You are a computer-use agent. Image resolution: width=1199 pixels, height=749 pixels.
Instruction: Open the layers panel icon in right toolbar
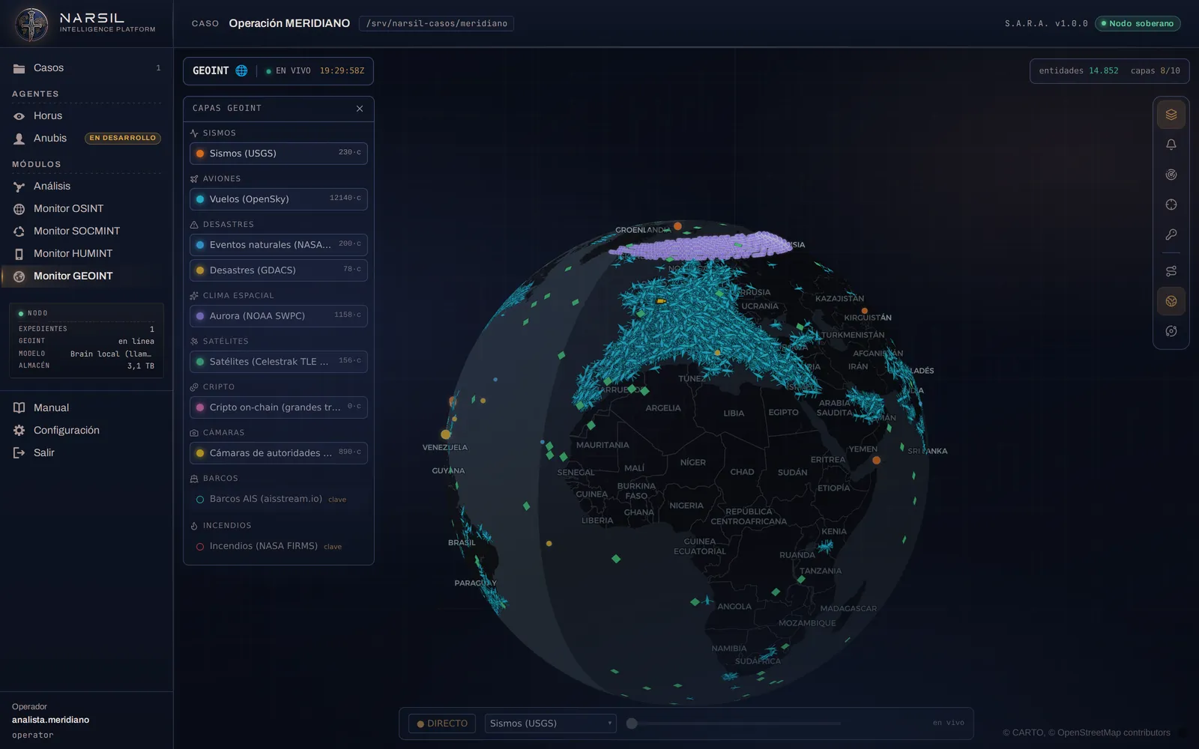pyautogui.click(x=1171, y=115)
